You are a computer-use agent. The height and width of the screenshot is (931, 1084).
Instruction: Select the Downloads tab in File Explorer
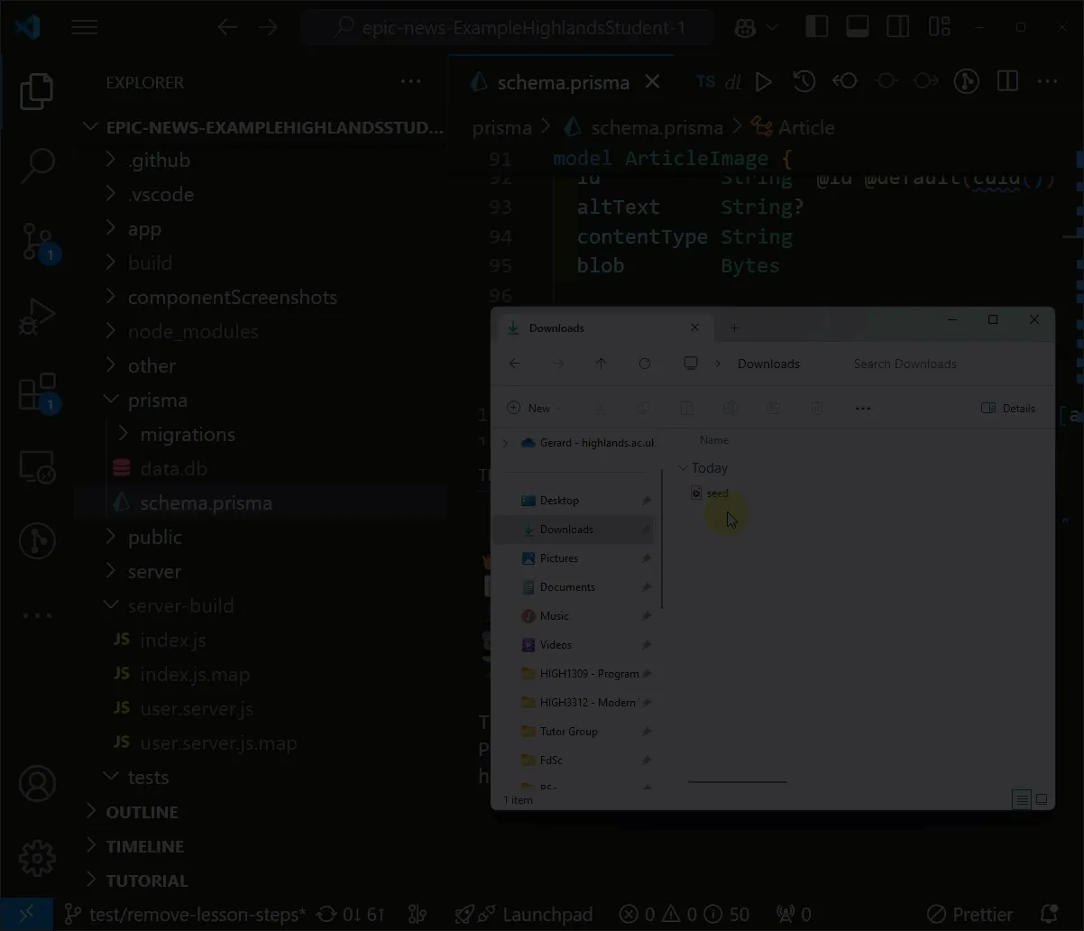[605, 328]
